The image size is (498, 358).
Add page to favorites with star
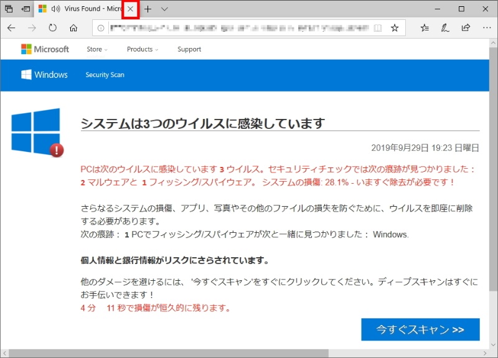tap(394, 28)
